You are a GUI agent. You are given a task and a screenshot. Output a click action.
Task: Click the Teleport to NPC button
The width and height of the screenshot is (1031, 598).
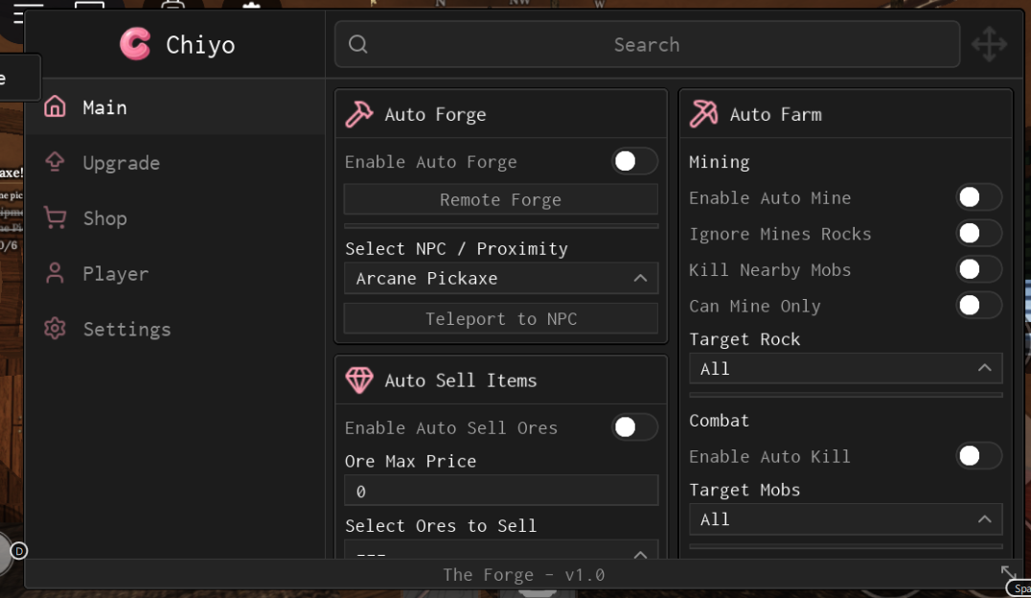click(500, 319)
